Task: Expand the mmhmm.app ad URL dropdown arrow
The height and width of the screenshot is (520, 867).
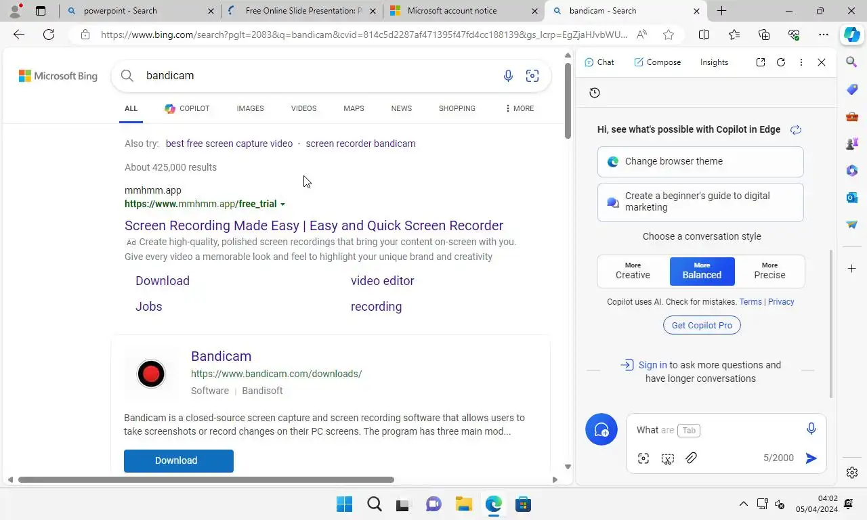Action: (x=283, y=204)
